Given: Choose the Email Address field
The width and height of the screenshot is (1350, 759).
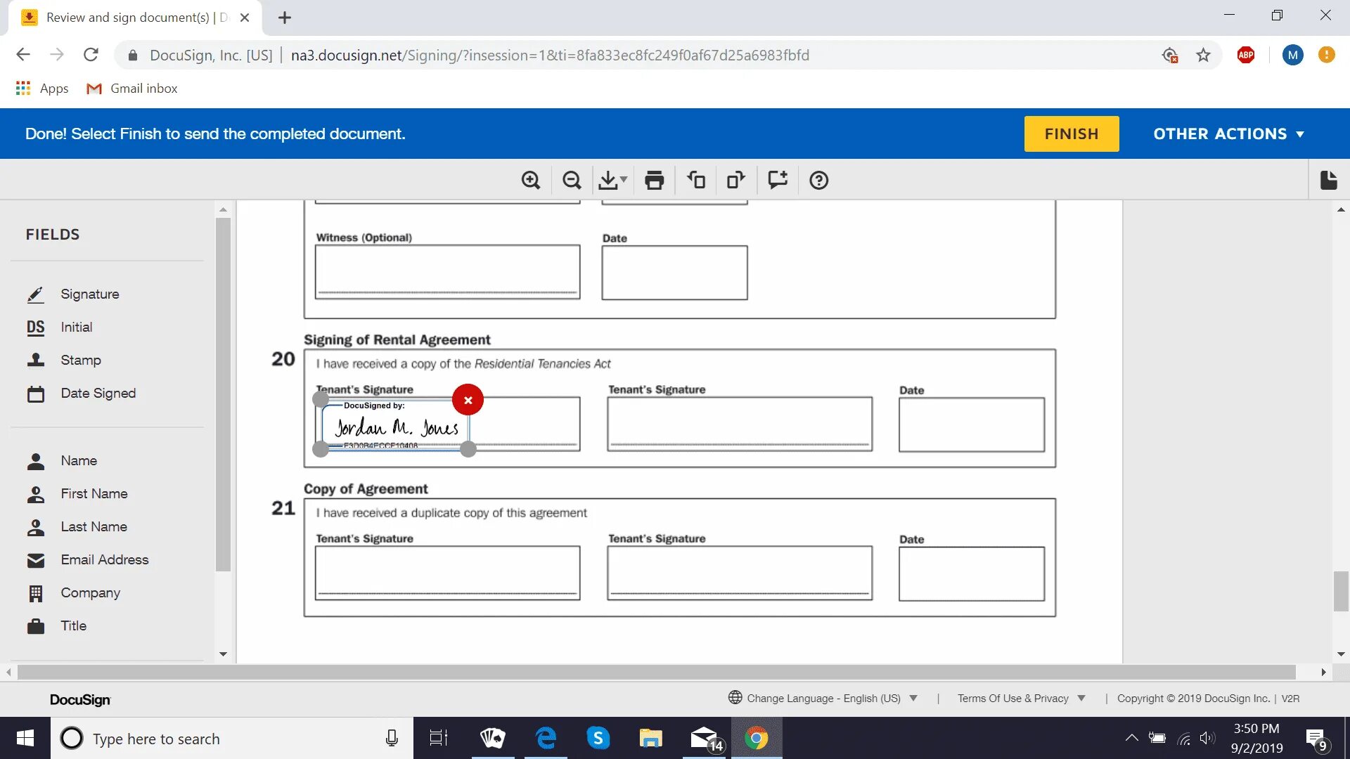Looking at the screenshot, I should pyautogui.click(x=104, y=560).
